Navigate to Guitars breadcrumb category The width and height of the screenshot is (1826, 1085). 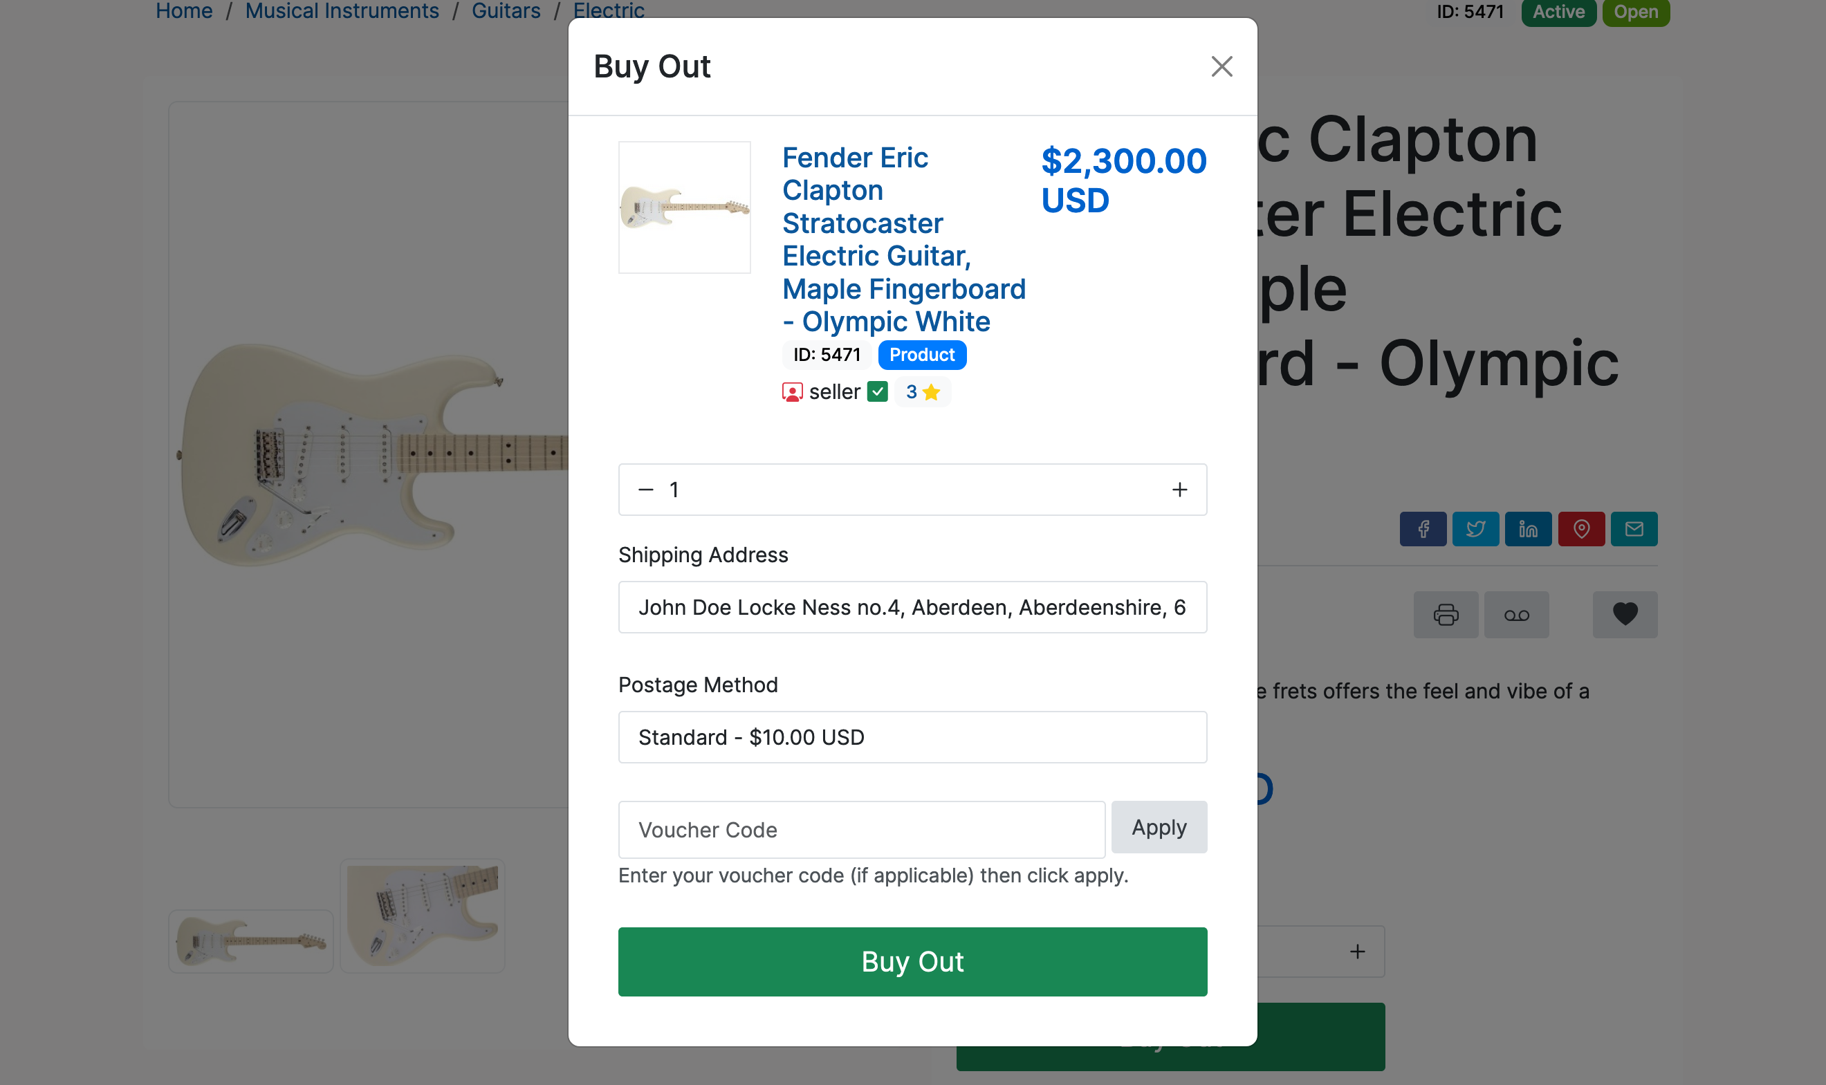[x=506, y=11]
